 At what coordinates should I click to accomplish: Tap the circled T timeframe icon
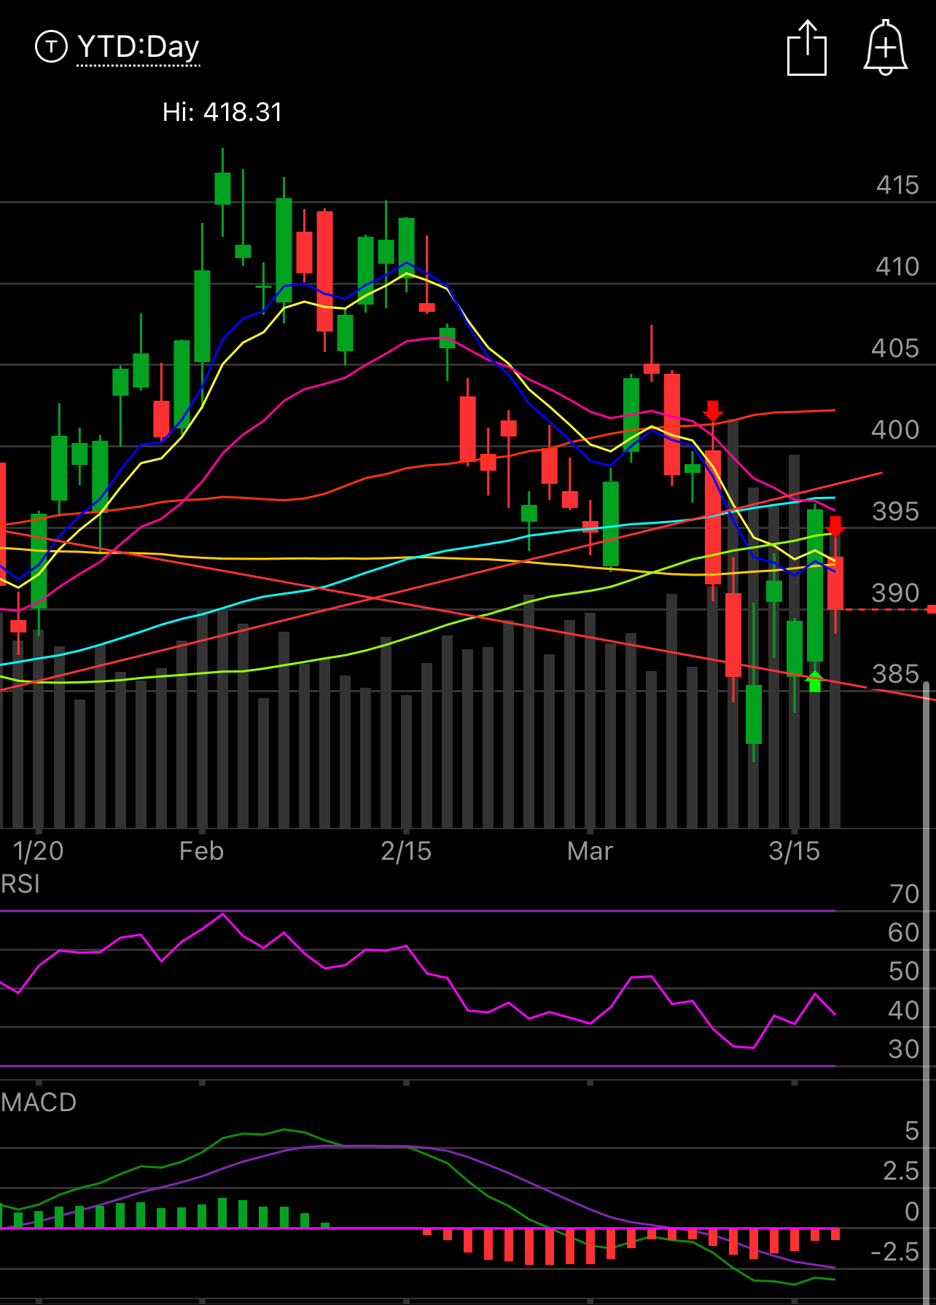51,47
